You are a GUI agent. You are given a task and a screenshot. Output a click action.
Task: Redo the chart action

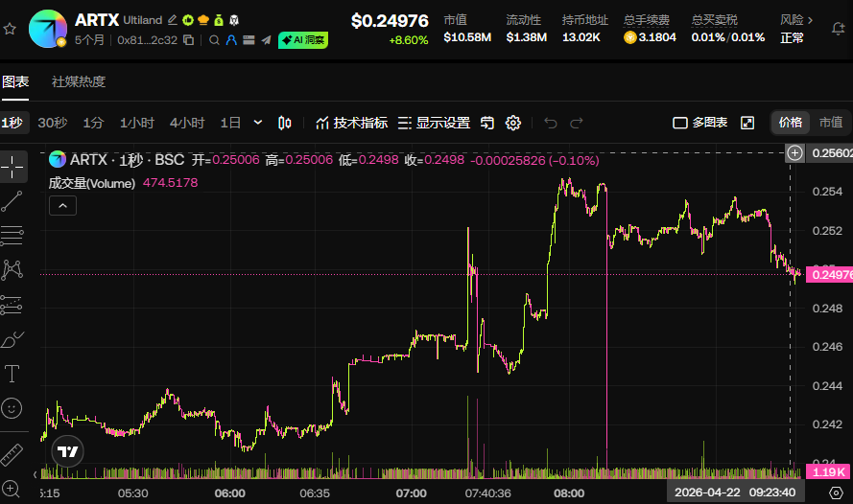[x=577, y=123]
